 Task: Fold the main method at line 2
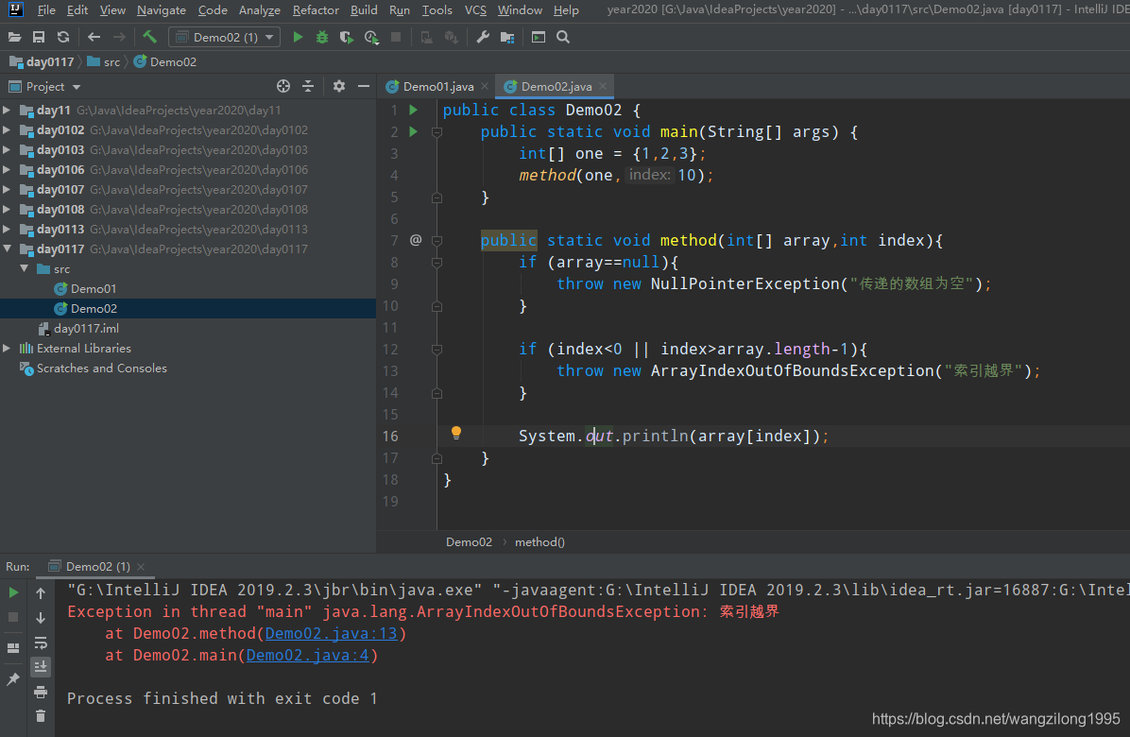(x=437, y=132)
